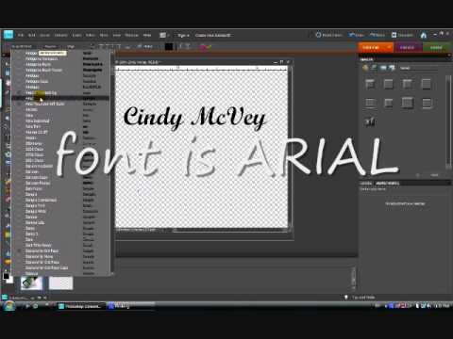Image resolution: width=453 pixels, height=339 pixels.
Task: Click the Redo button
Action: (377, 35)
